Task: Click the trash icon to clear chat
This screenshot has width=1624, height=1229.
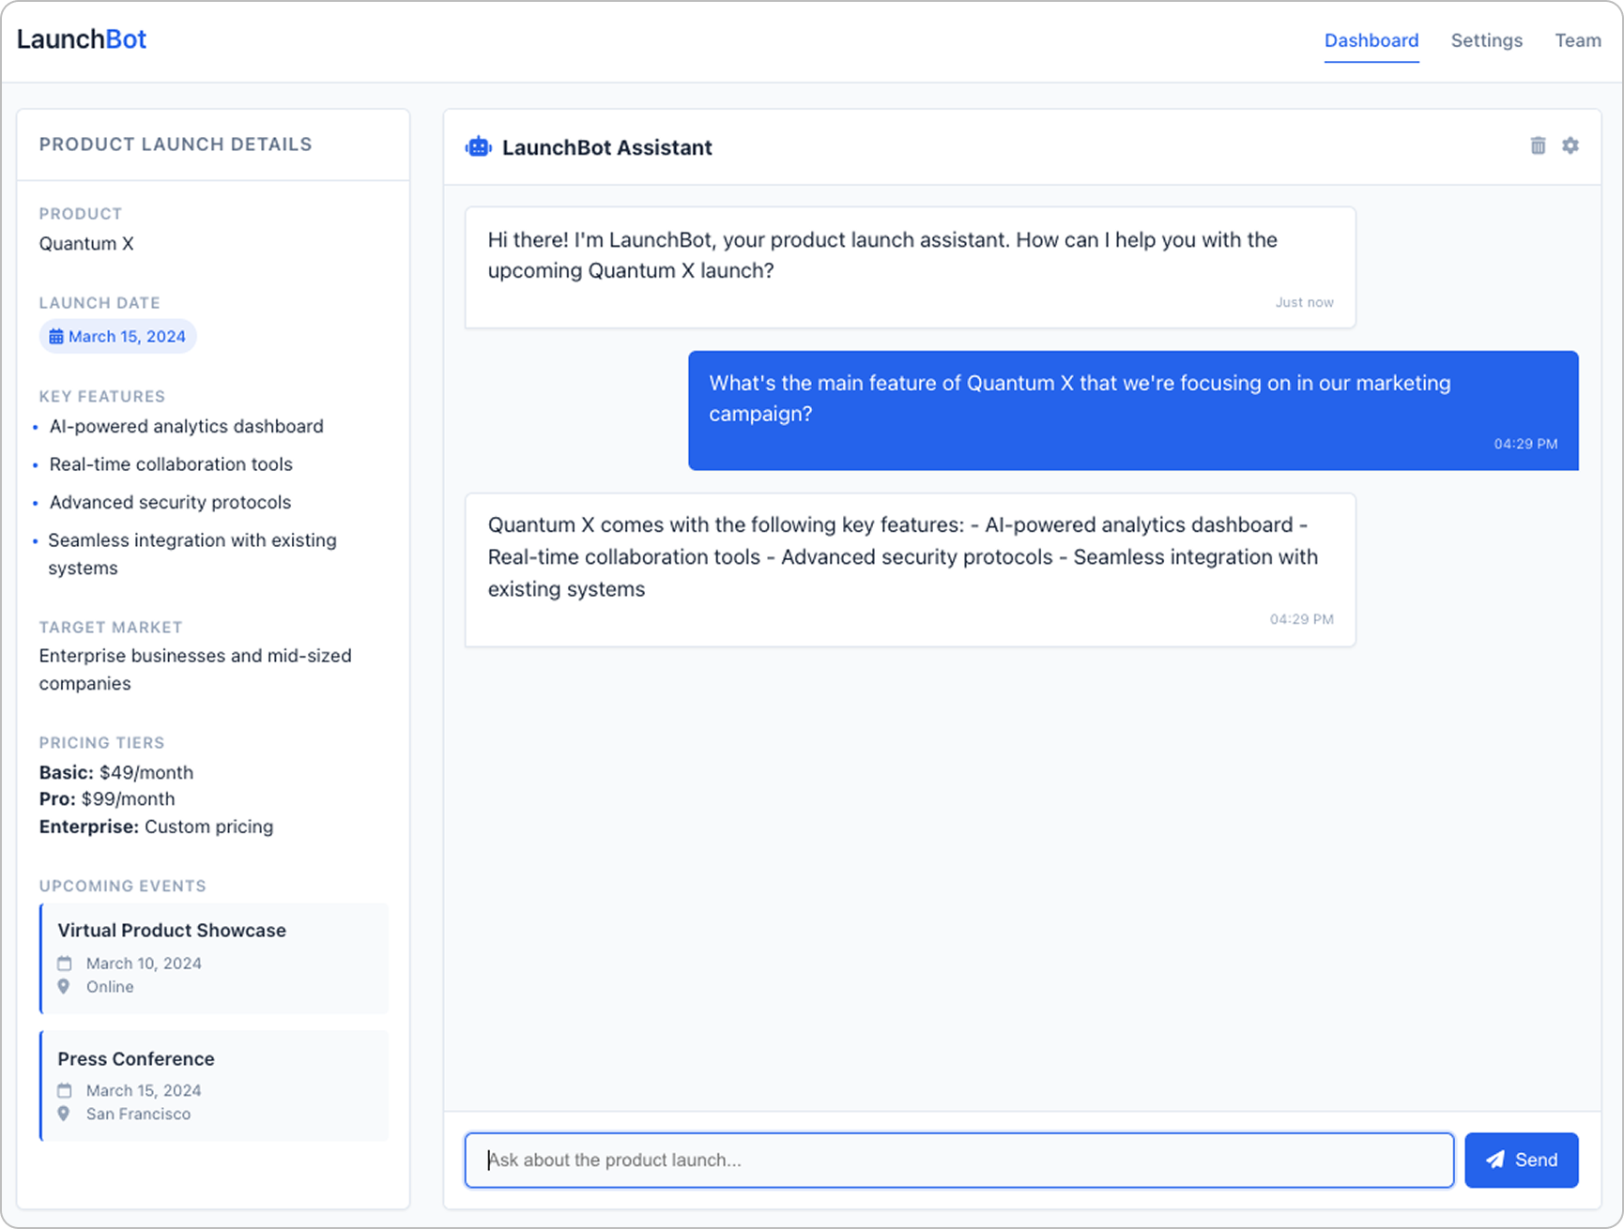Action: 1538,145
